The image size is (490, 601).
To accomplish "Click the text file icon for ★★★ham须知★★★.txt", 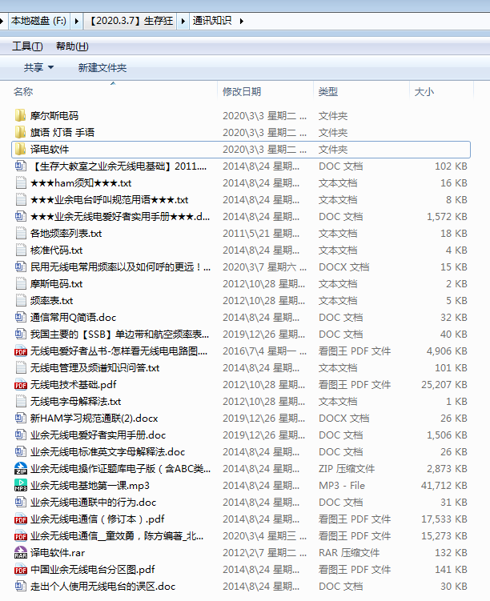I will coord(20,182).
